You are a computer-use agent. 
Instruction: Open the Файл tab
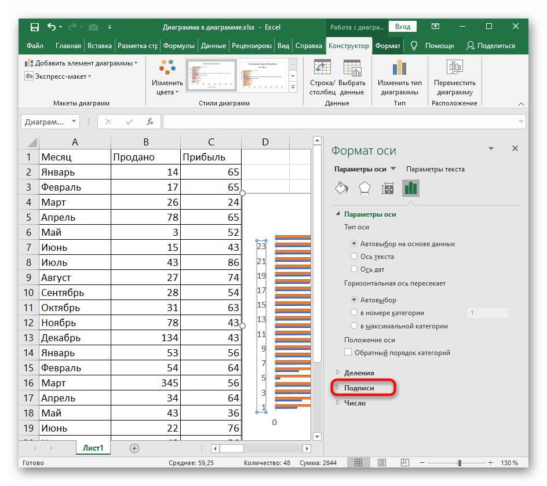click(x=35, y=46)
